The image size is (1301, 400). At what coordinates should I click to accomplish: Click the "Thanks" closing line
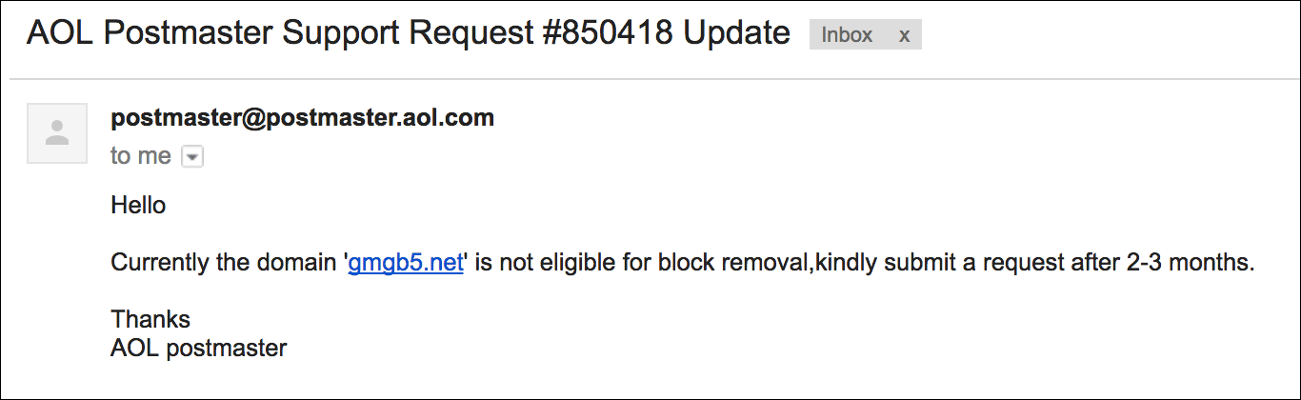[150, 319]
